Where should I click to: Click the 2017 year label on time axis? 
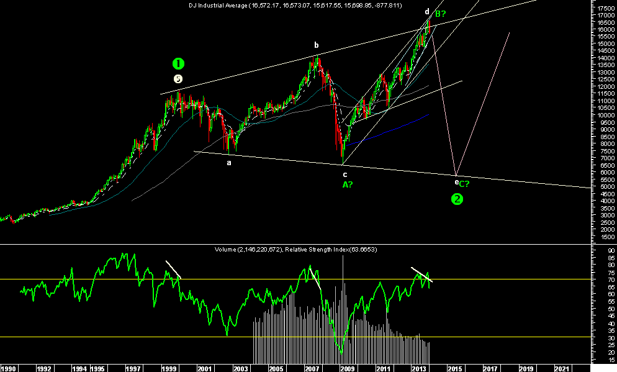(491, 369)
